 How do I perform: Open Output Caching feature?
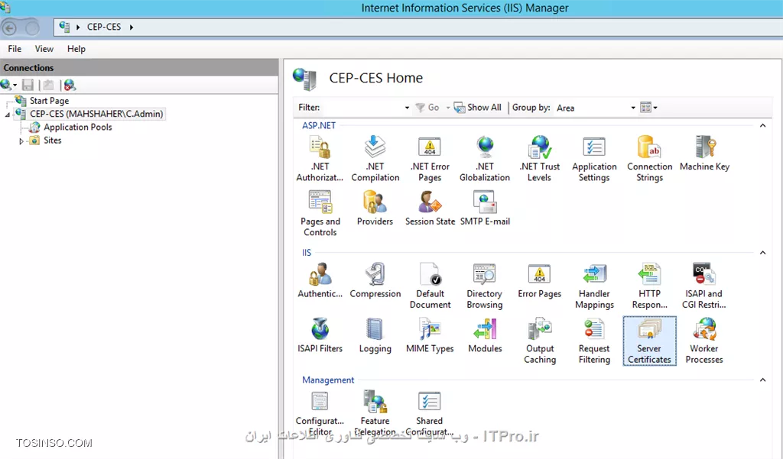pos(540,341)
